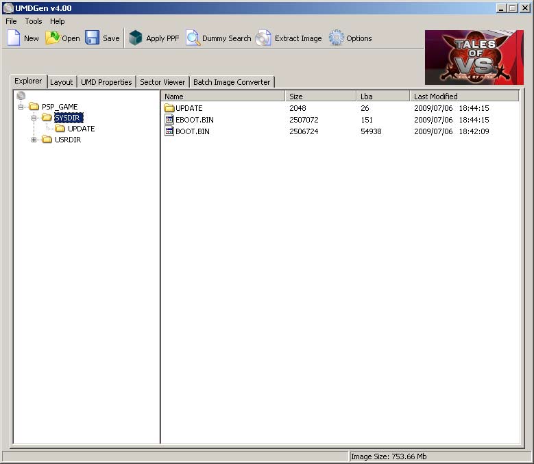Click the Lba value 54938
The height and width of the screenshot is (464, 534).
[x=371, y=131]
